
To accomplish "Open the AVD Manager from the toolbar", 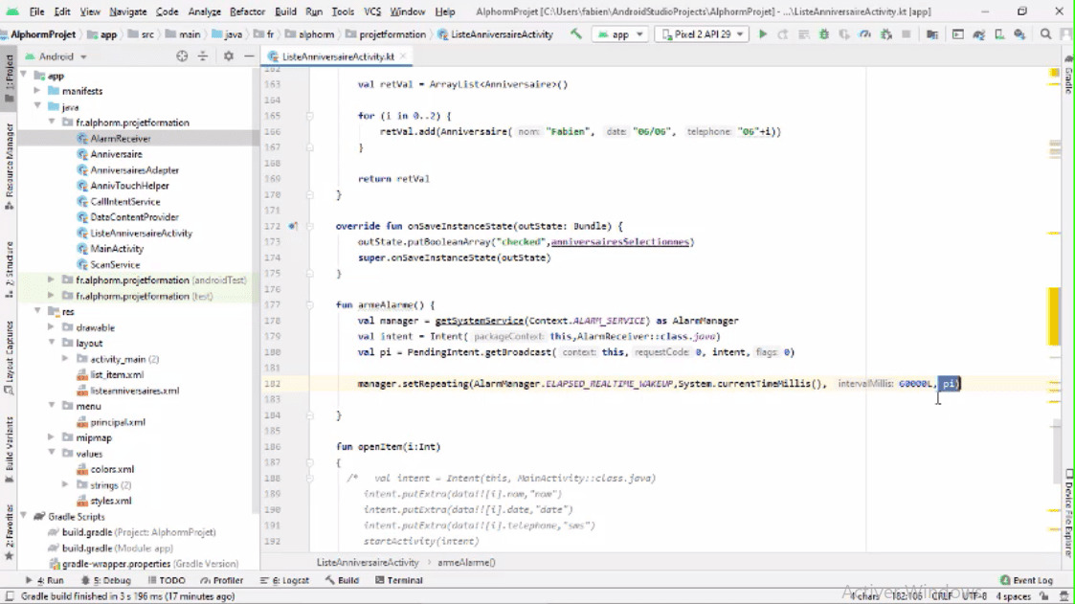I will (998, 32).
